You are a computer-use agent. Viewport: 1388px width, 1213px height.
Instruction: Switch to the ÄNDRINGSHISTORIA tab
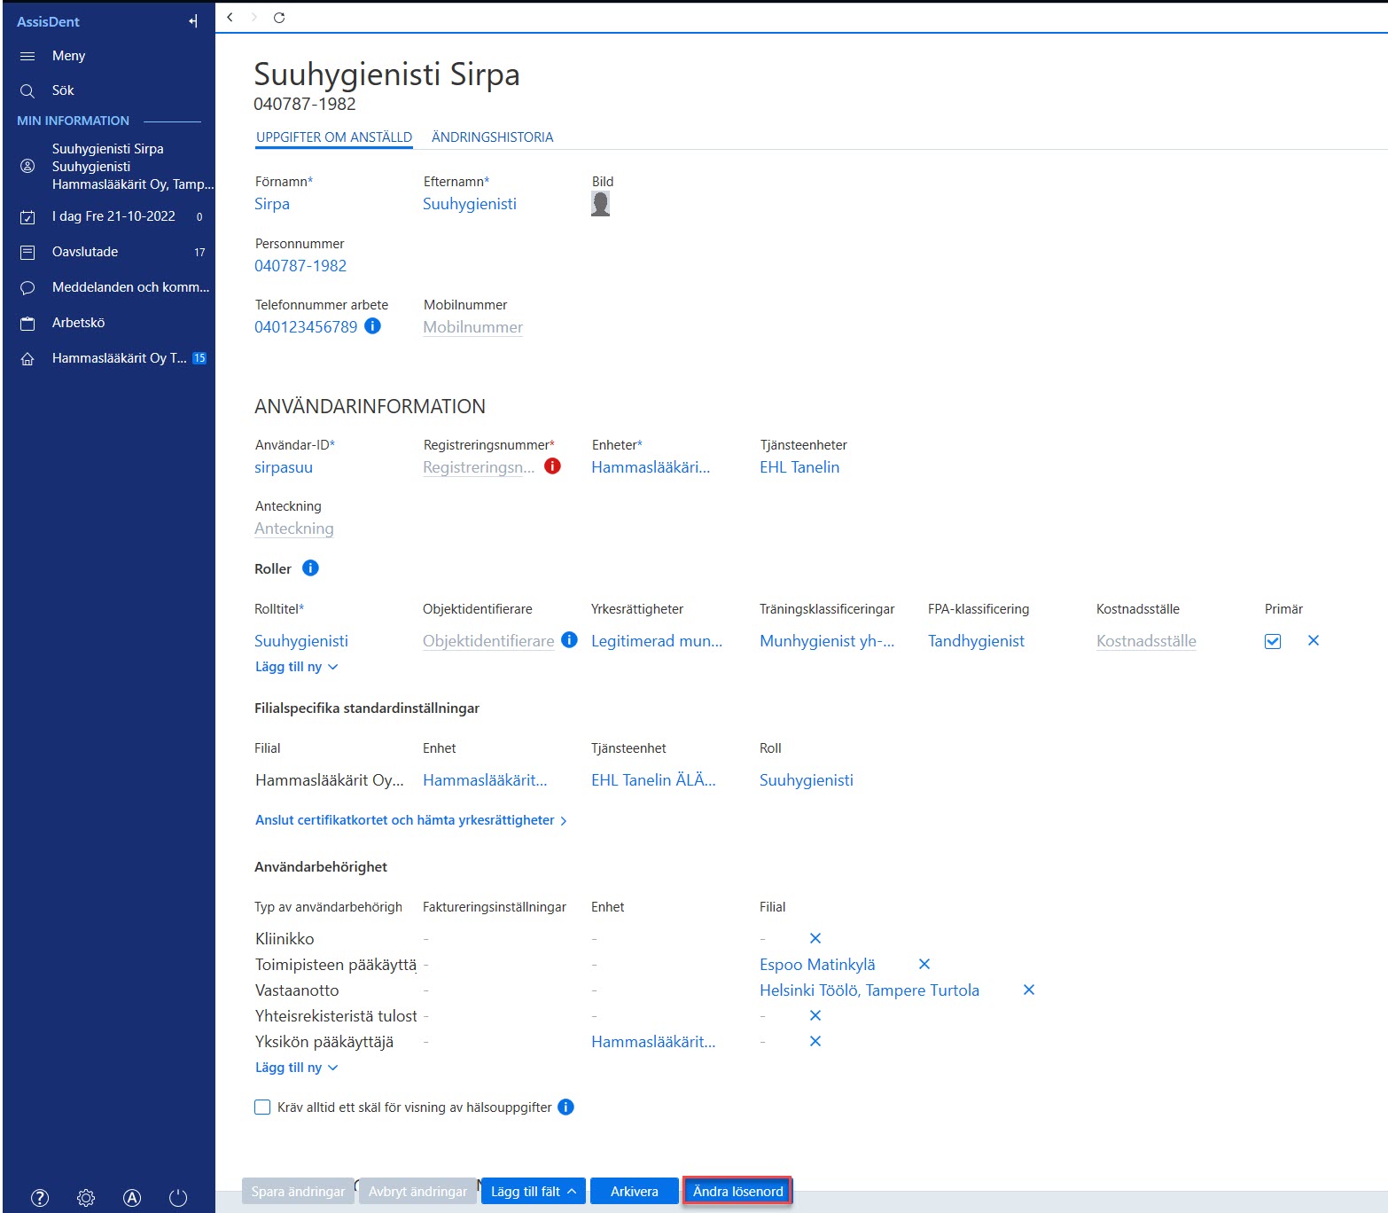[492, 137]
